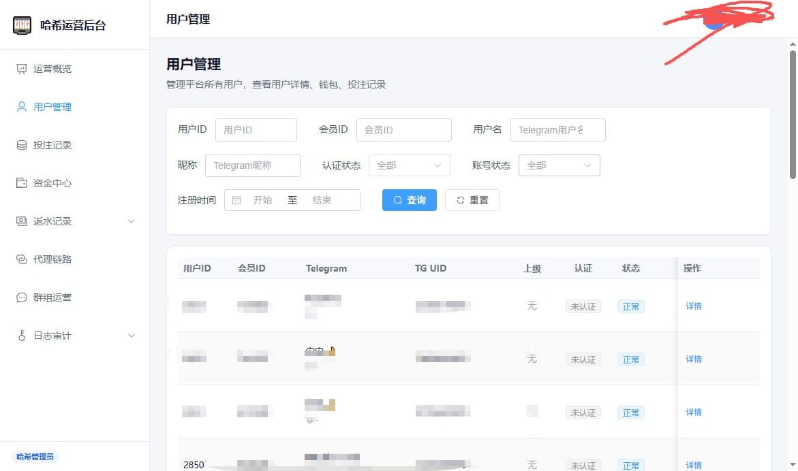Click the 操作 column header
The image size is (798, 471).
692,268
